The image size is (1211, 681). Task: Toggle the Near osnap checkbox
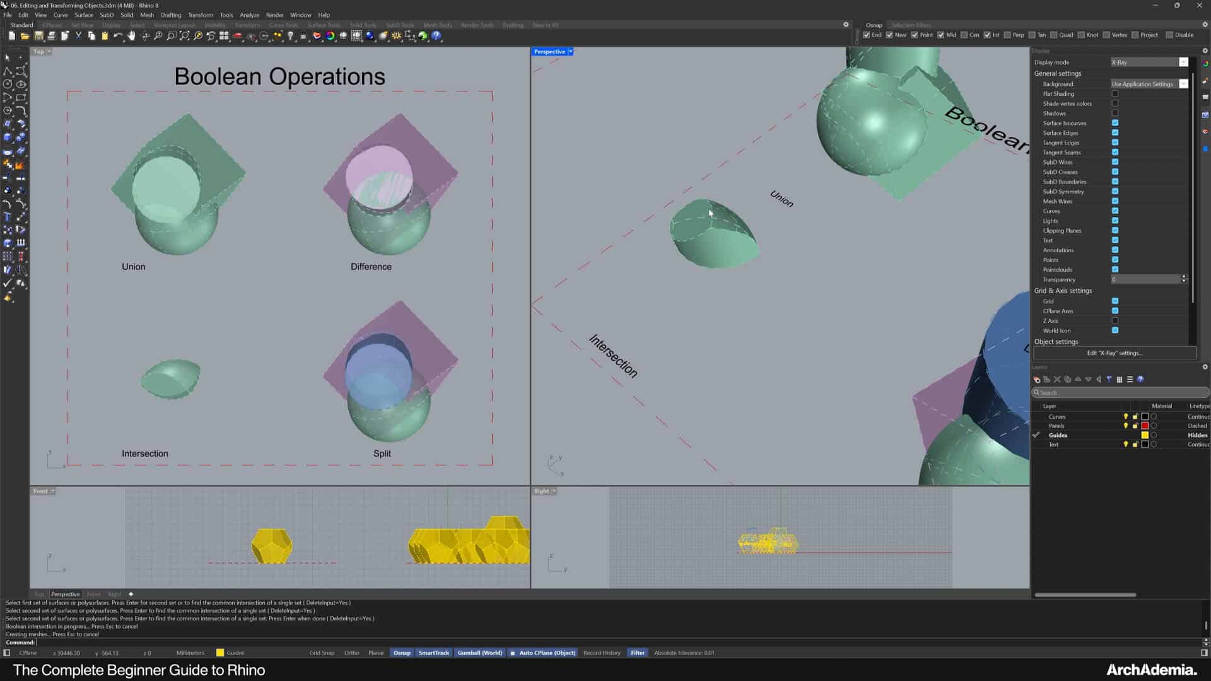click(x=889, y=35)
